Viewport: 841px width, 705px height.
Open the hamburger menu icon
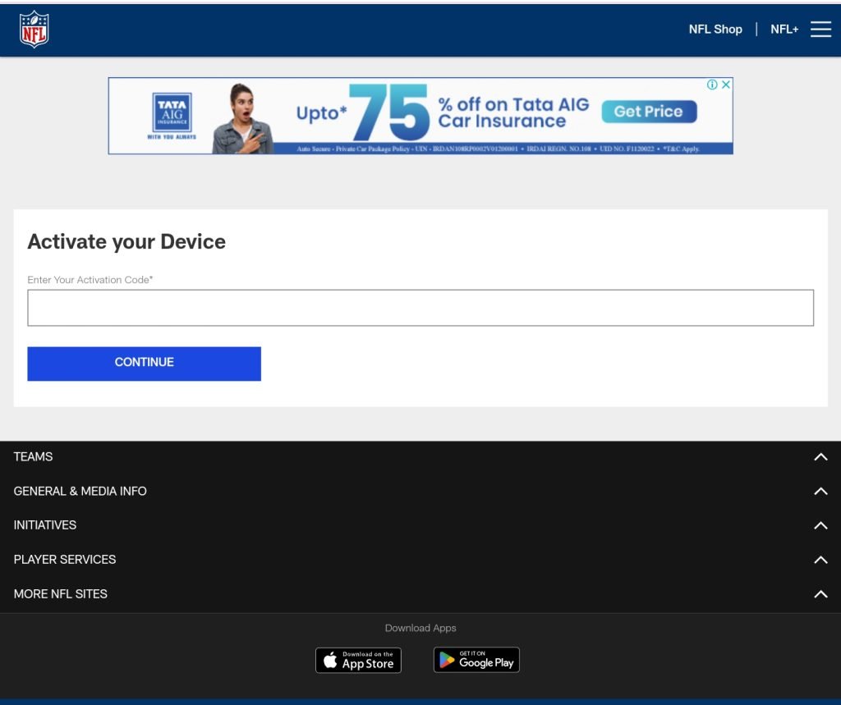tap(820, 30)
